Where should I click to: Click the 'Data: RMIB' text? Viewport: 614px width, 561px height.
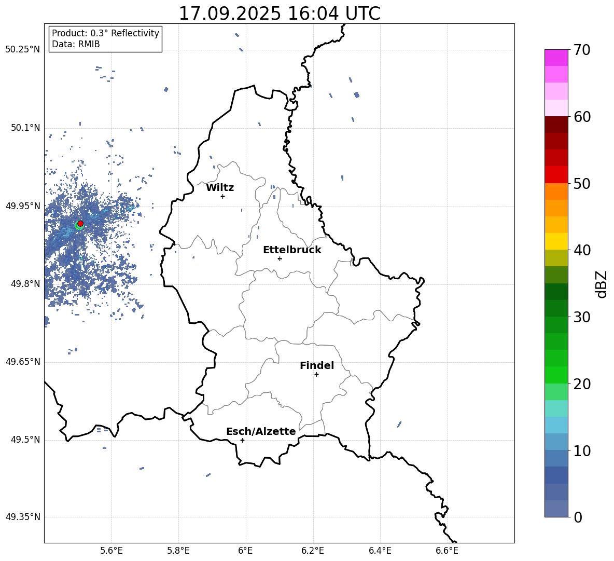click(x=76, y=44)
